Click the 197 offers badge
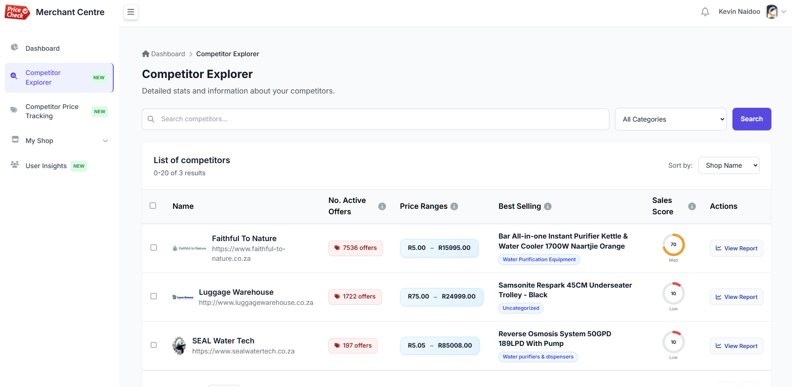This screenshot has height=387, width=792. [x=353, y=345]
